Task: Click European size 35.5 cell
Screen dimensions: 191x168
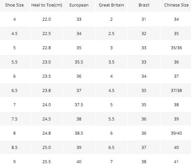Action: tap(79, 62)
